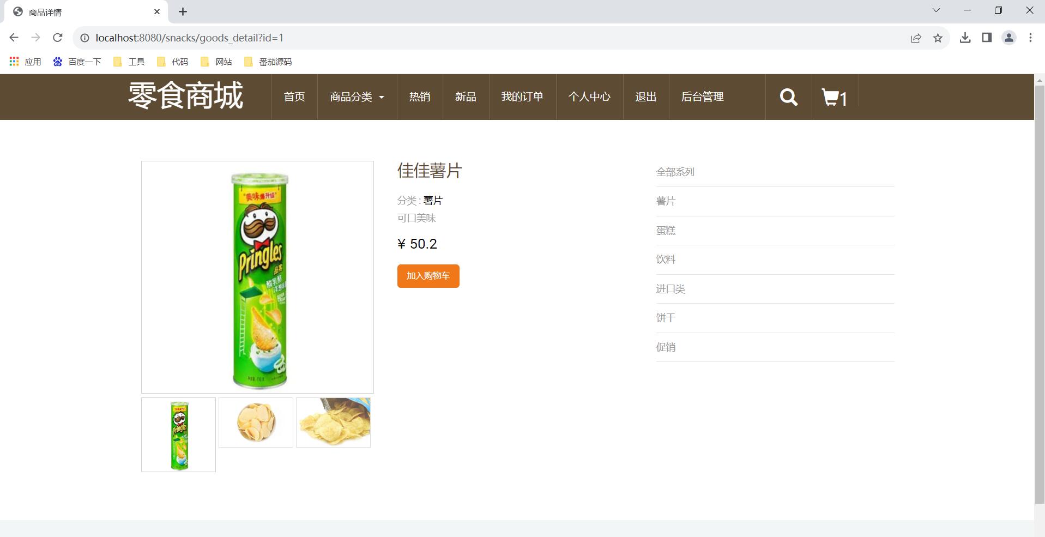
Task: Click the 可口美味 description text
Action: [416, 218]
